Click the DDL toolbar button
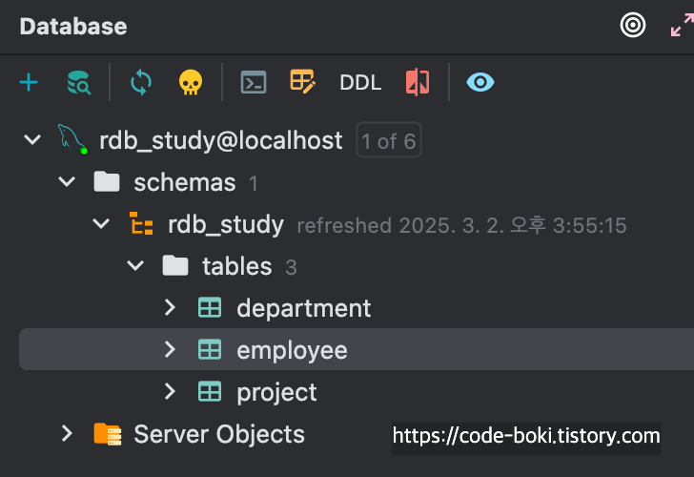The image size is (694, 477). point(360,83)
